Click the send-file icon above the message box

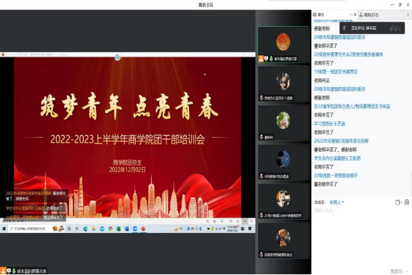click(x=397, y=202)
